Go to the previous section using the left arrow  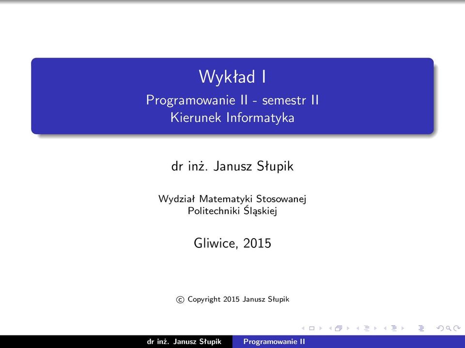coord(385,328)
